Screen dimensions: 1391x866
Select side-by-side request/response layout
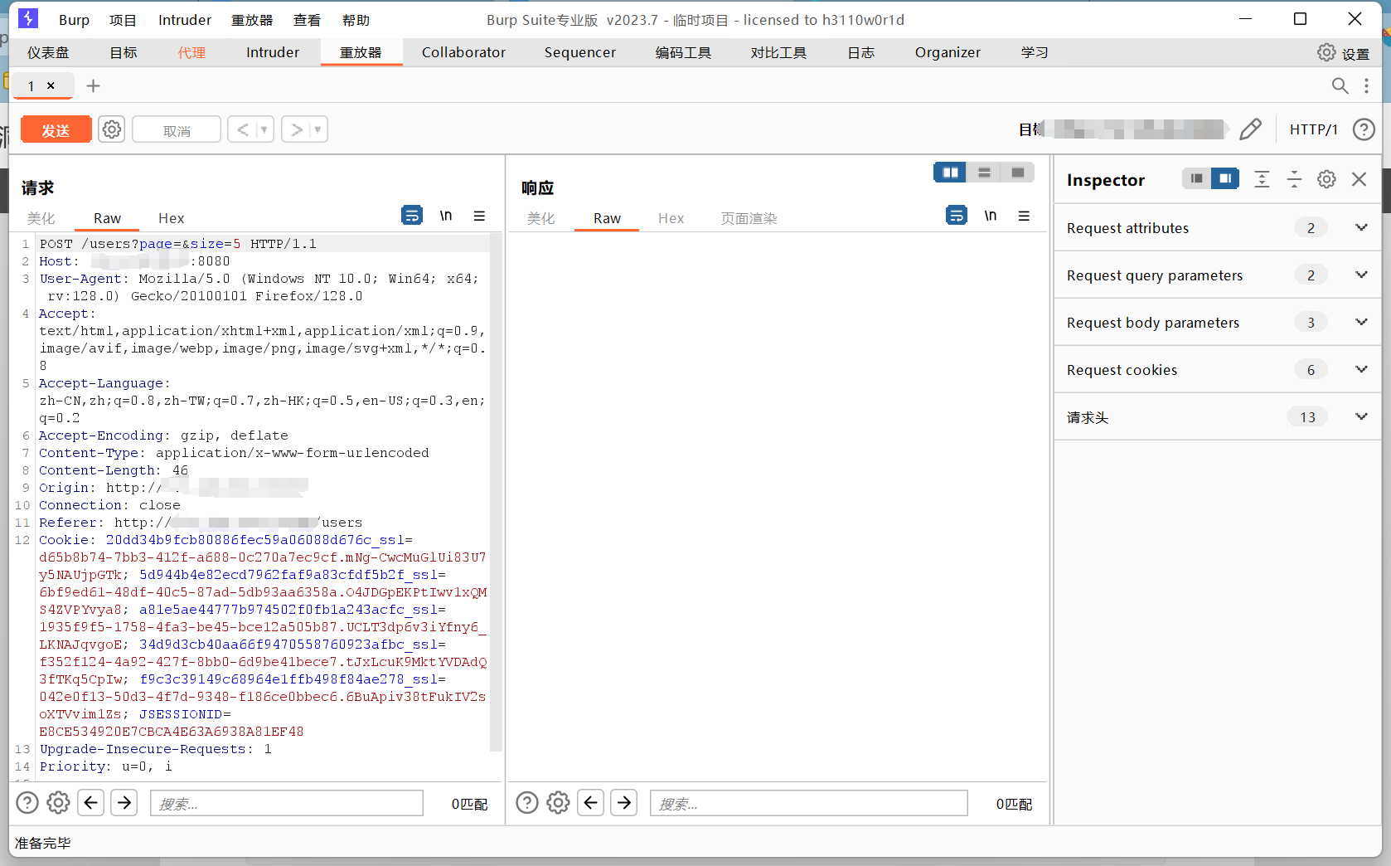tap(950, 173)
